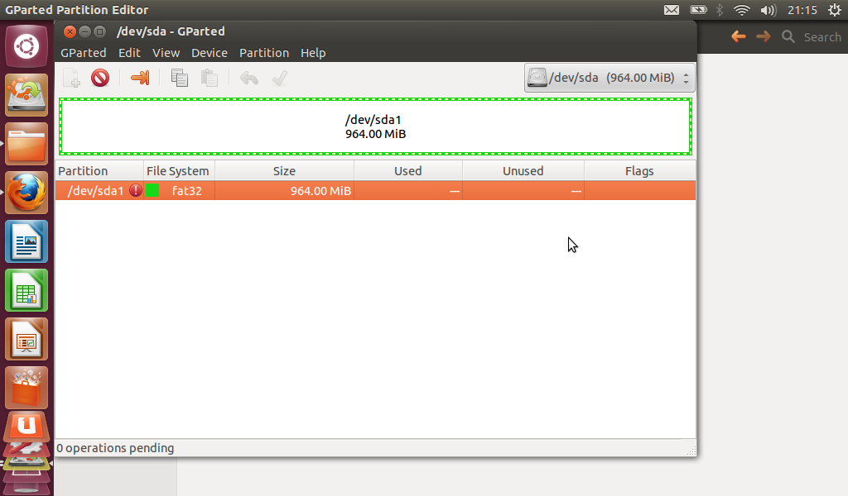Screen dimensions: 848x496
Task: Click the Paste partition icon
Action: click(x=210, y=79)
